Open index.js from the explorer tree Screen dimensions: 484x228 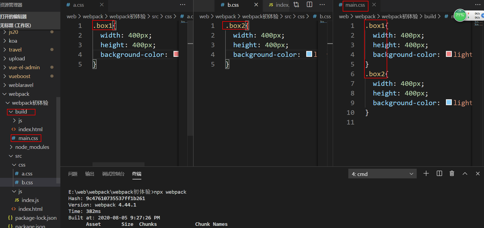(30, 200)
